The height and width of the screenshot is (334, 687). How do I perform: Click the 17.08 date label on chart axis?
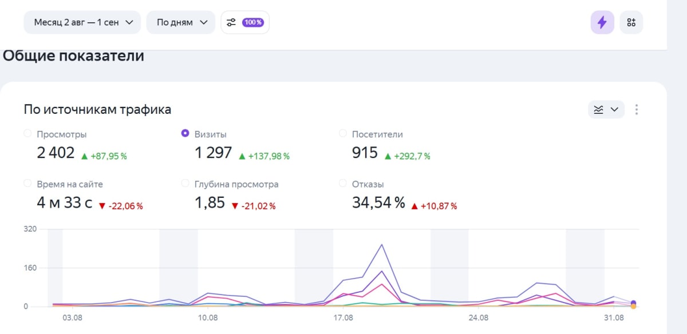click(343, 317)
